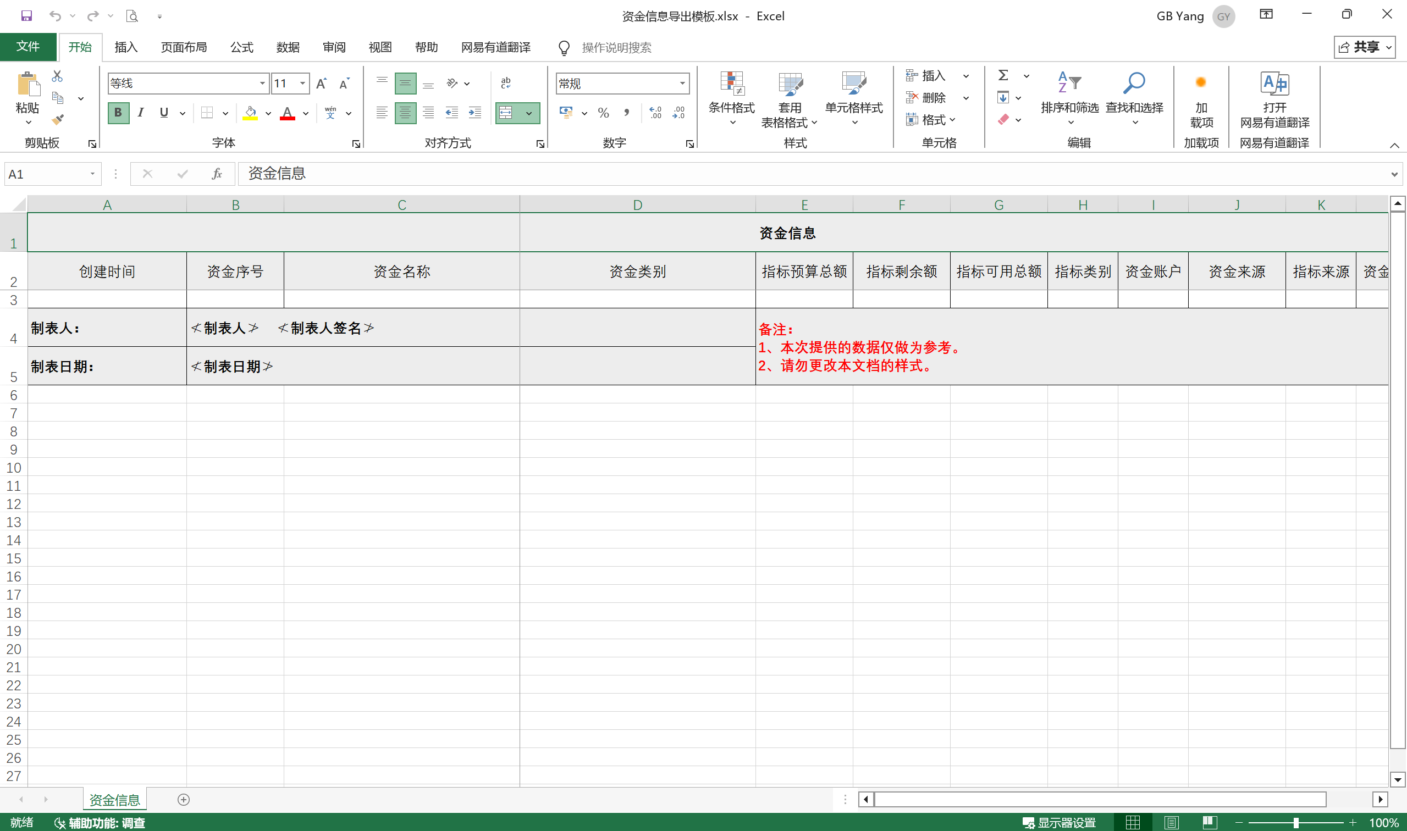Screen dimensions: 1407x831
Task: Select the 资金信息 sheet tab
Action: (115, 800)
